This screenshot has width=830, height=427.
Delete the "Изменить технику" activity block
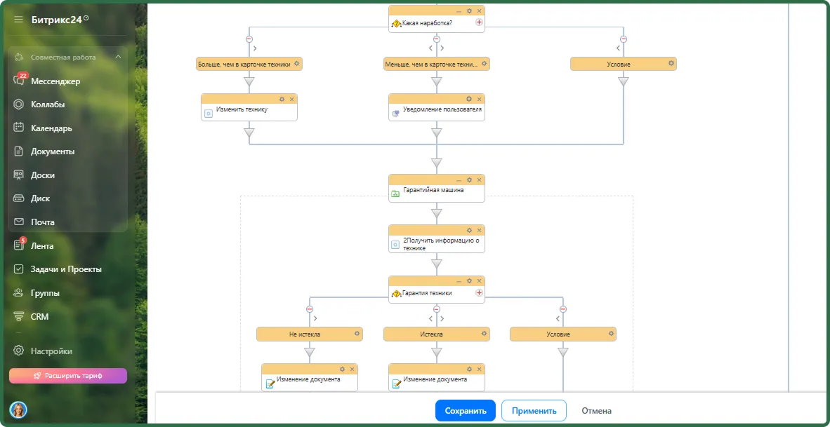coord(291,99)
